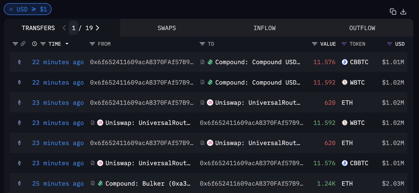Click the $2.03M USD amount

tap(393, 183)
